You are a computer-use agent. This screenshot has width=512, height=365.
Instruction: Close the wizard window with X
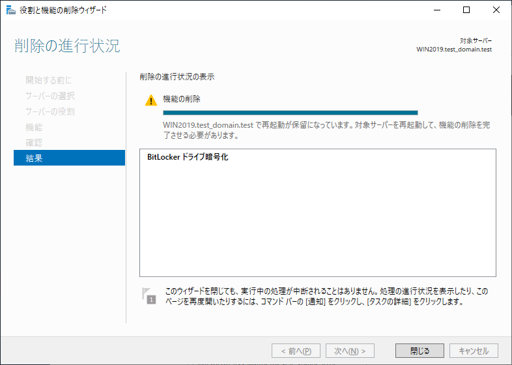tap(496, 10)
